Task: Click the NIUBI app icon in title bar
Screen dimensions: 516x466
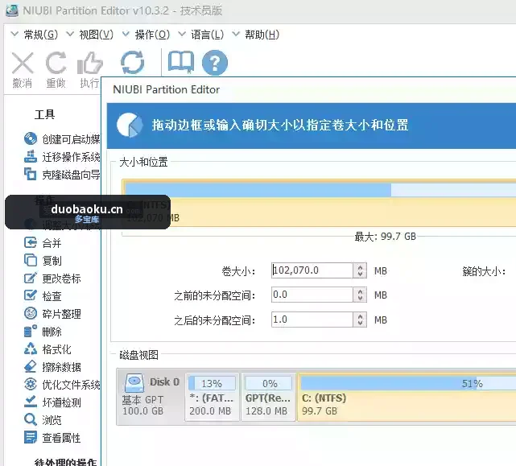Action: coord(13,10)
